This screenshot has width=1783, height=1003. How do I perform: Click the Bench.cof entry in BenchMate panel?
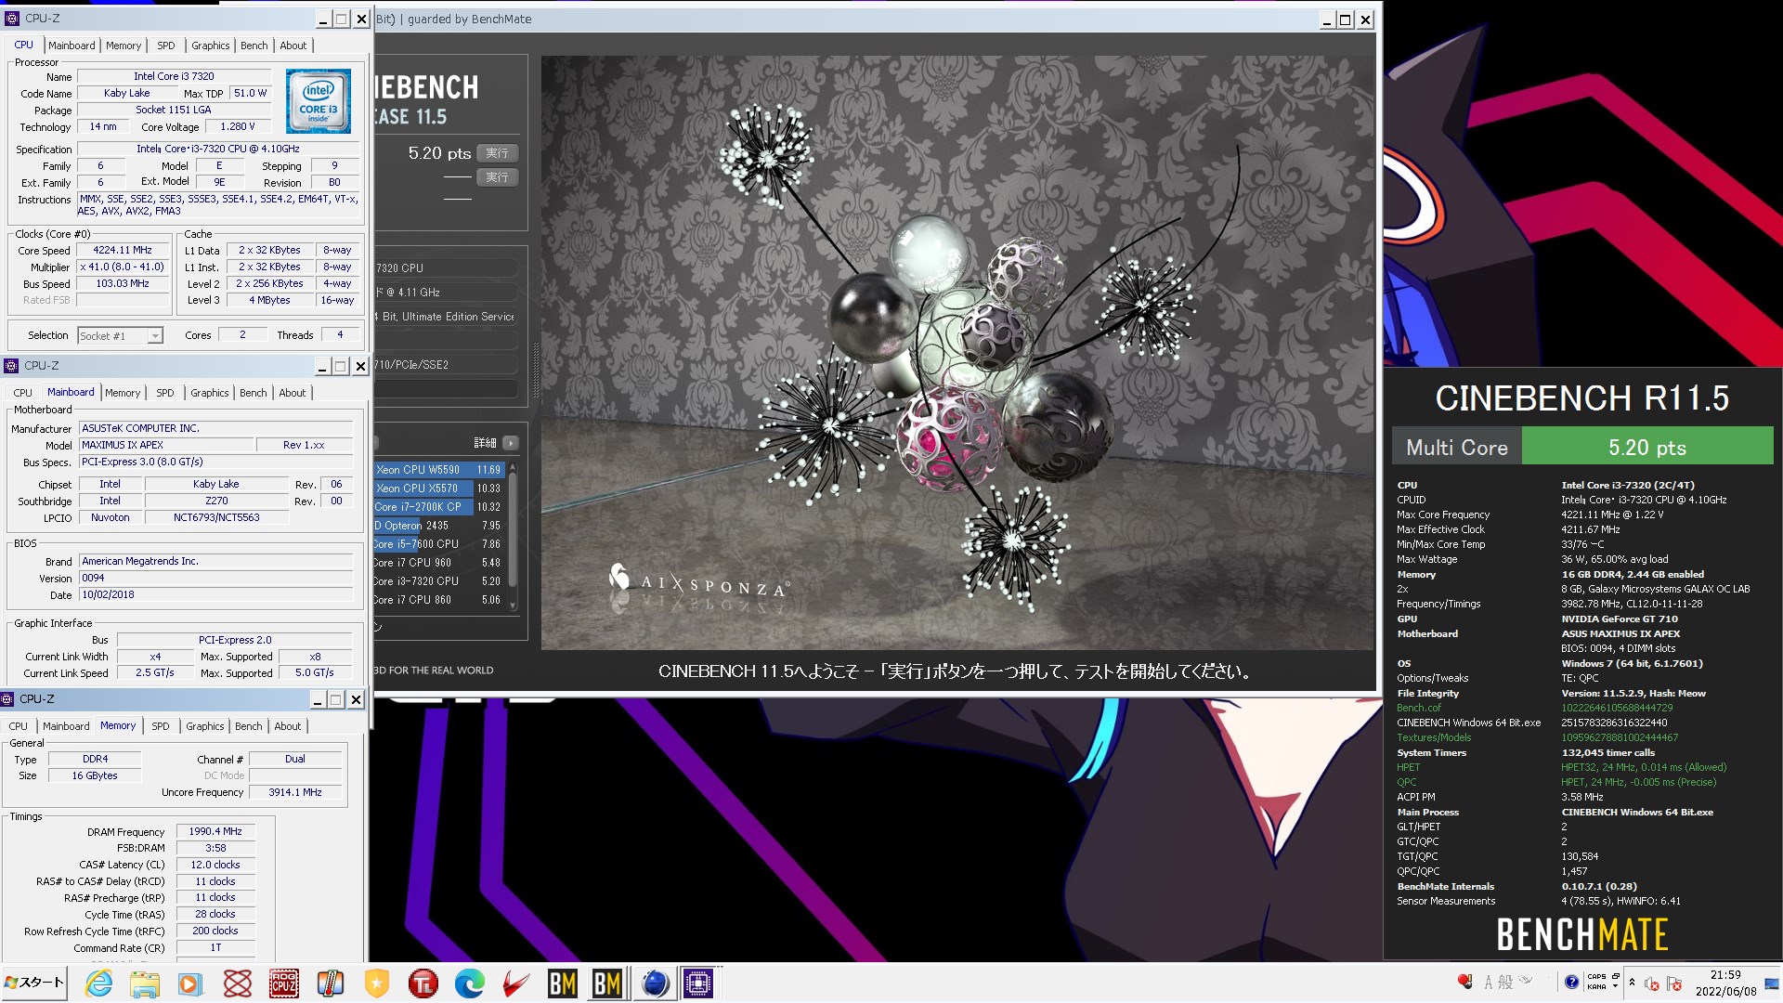[1419, 708]
